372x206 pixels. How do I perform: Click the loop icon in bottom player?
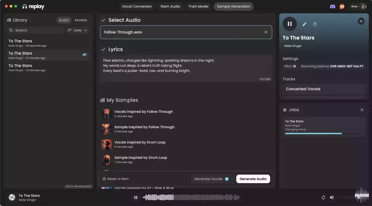point(323,197)
